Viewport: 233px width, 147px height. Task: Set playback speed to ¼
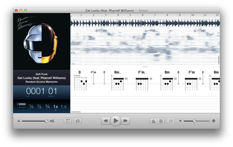[x=31, y=106]
